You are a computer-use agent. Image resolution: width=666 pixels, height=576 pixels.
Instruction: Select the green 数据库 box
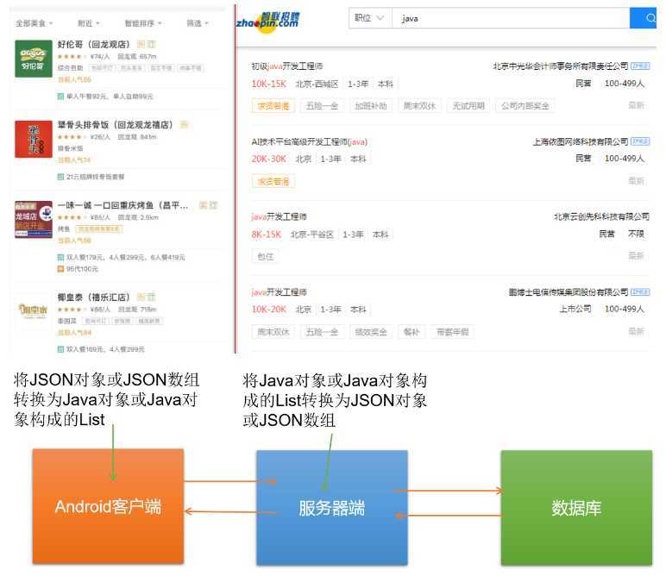click(x=576, y=508)
